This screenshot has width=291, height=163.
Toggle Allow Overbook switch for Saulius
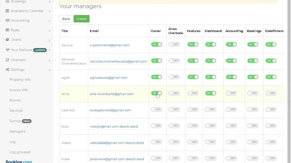[x=174, y=44]
